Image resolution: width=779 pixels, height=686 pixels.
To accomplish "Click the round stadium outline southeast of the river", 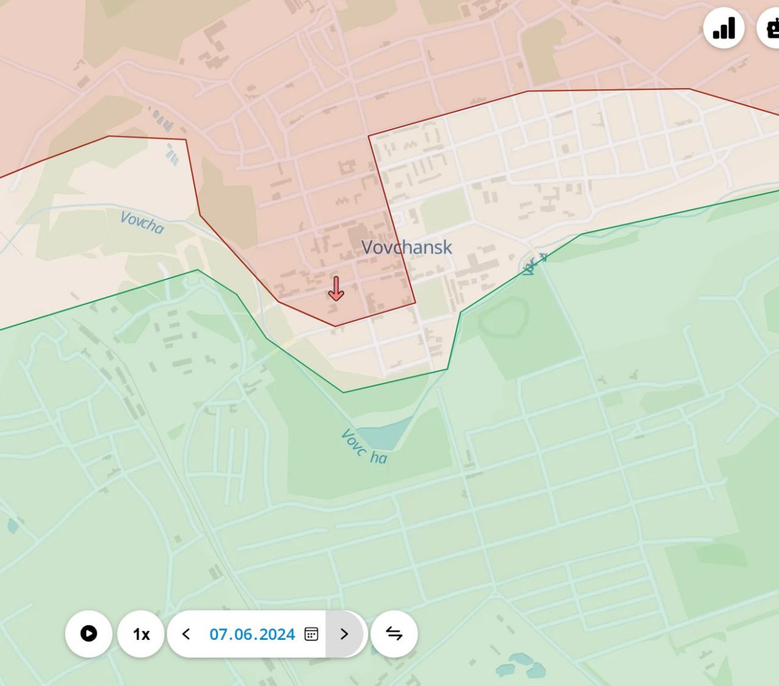I will [x=503, y=317].
